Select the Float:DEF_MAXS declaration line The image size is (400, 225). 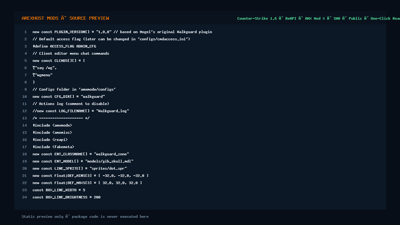(x=87, y=183)
